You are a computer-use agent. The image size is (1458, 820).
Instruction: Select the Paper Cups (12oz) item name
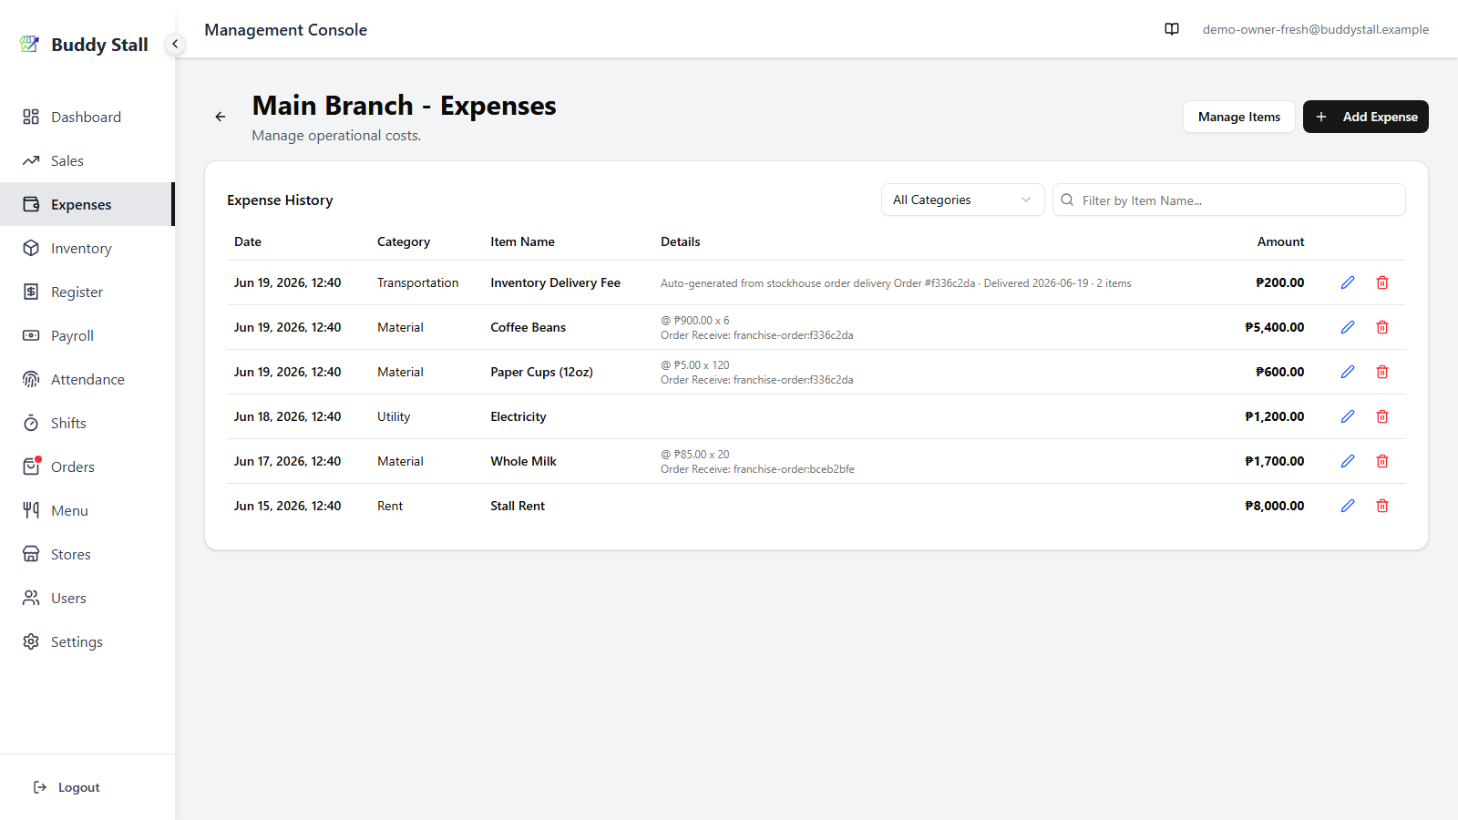(x=541, y=372)
